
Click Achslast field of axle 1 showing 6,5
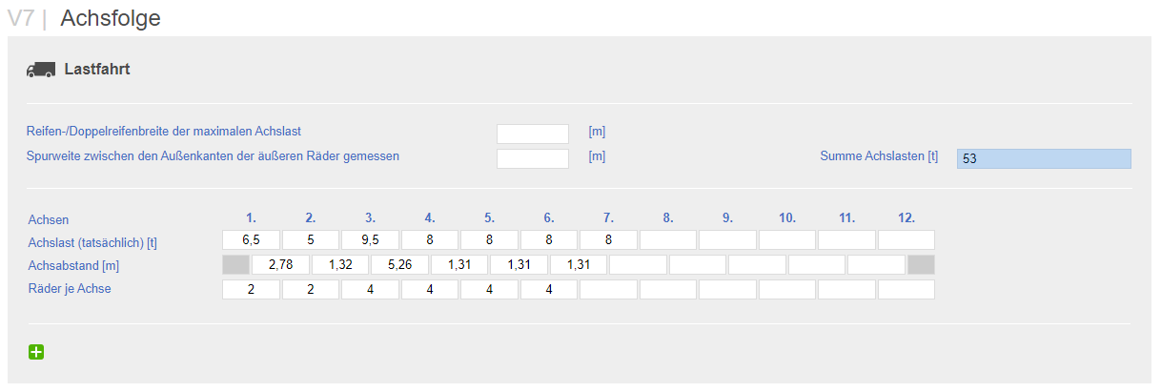[252, 239]
